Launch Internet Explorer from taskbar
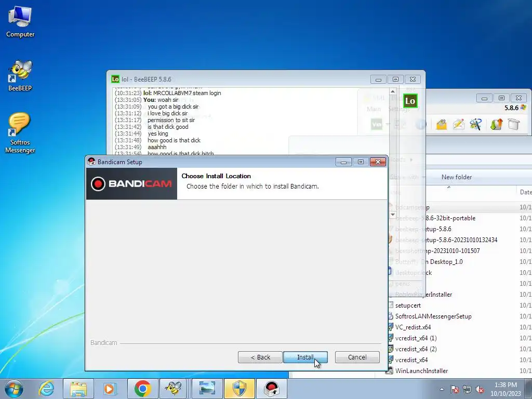The width and height of the screenshot is (532, 399). pyautogui.click(x=46, y=389)
